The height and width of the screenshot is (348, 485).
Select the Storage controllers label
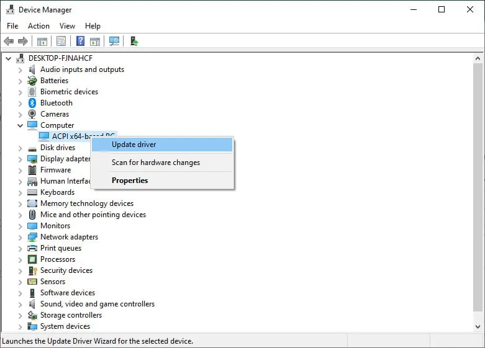coord(71,315)
